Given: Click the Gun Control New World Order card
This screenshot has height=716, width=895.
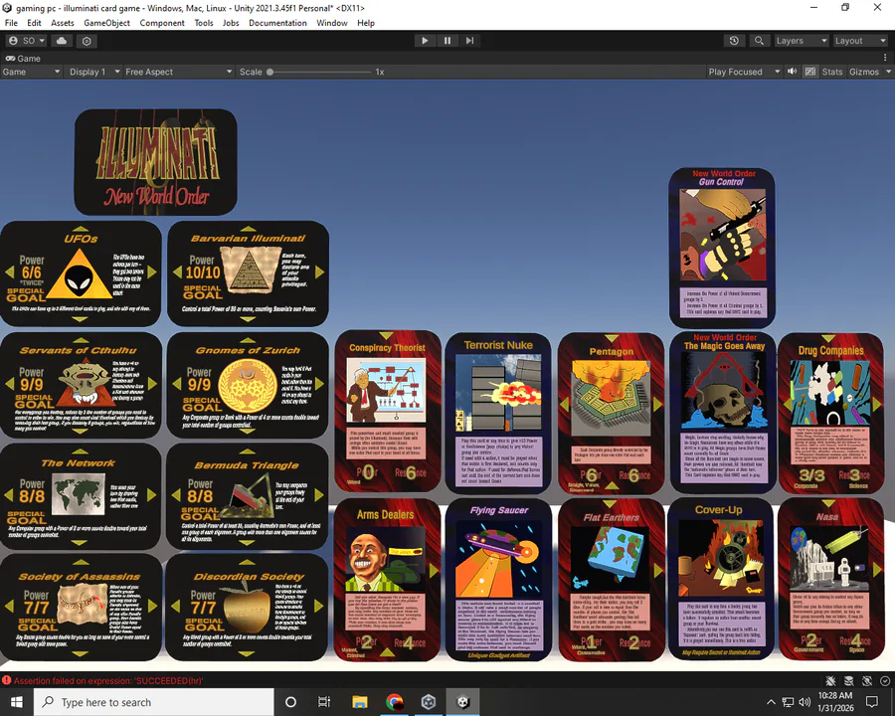Looking at the screenshot, I should click(x=722, y=248).
